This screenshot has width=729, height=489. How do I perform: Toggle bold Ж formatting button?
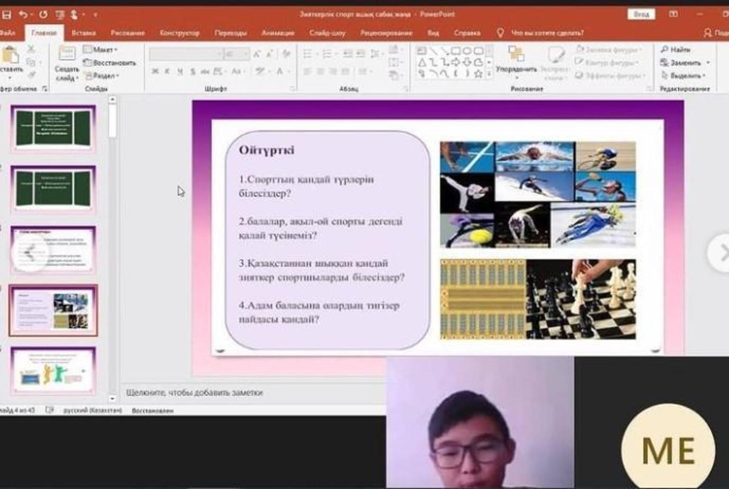(155, 72)
